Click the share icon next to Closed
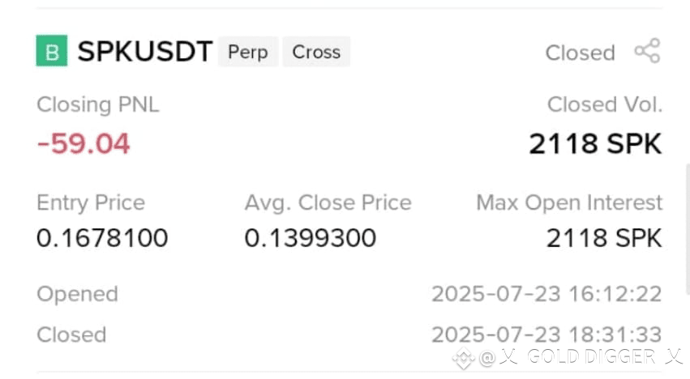 click(x=647, y=51)
